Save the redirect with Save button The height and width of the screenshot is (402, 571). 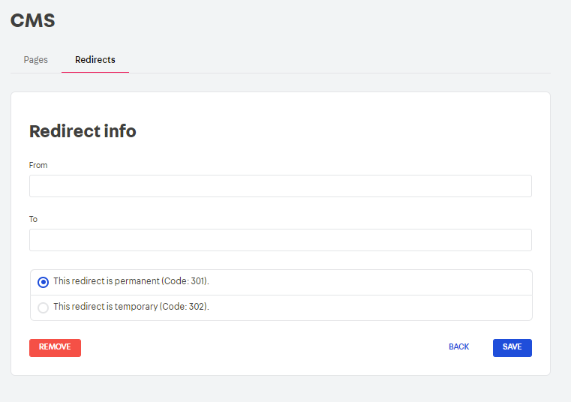pos(512,347)
